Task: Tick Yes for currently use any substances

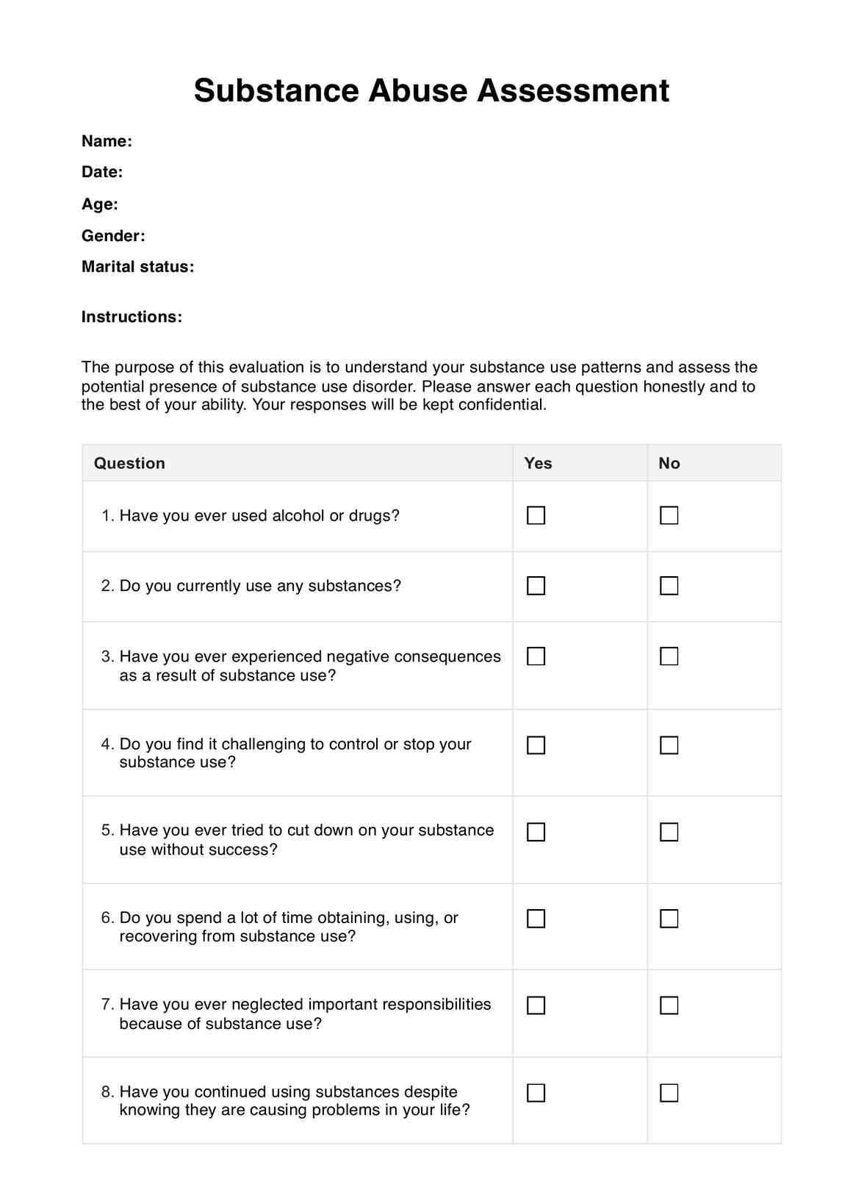Action: (536, 586)
